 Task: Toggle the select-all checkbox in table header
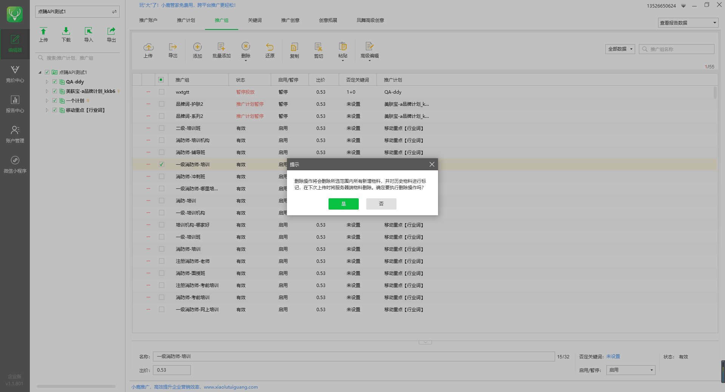(161, 80)
